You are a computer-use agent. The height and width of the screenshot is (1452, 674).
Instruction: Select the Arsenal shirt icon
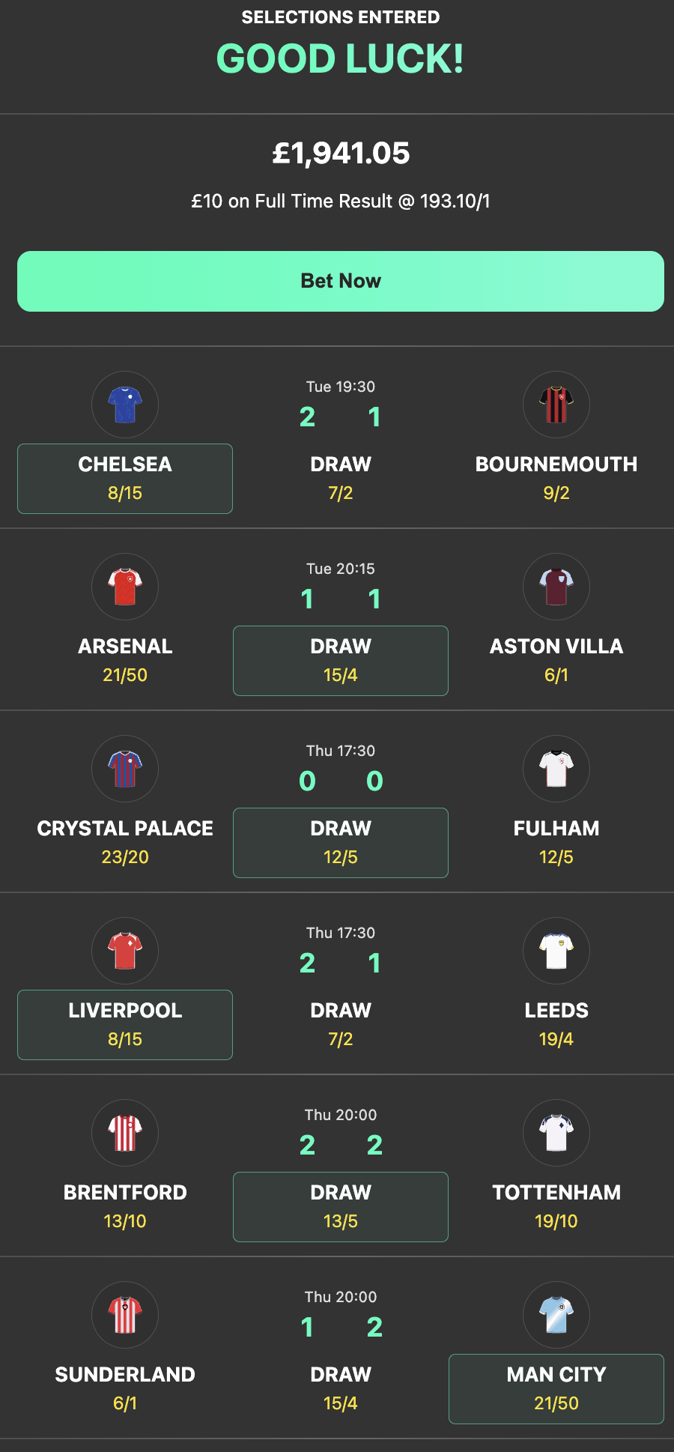(124, 587)
